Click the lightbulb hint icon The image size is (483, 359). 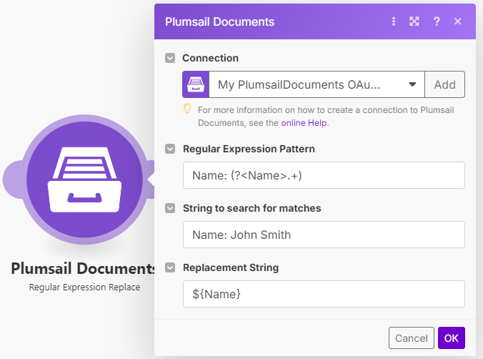[x=187, y=109]
